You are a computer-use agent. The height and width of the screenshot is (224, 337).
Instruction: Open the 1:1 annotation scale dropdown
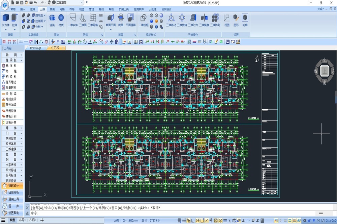point(248,220)
